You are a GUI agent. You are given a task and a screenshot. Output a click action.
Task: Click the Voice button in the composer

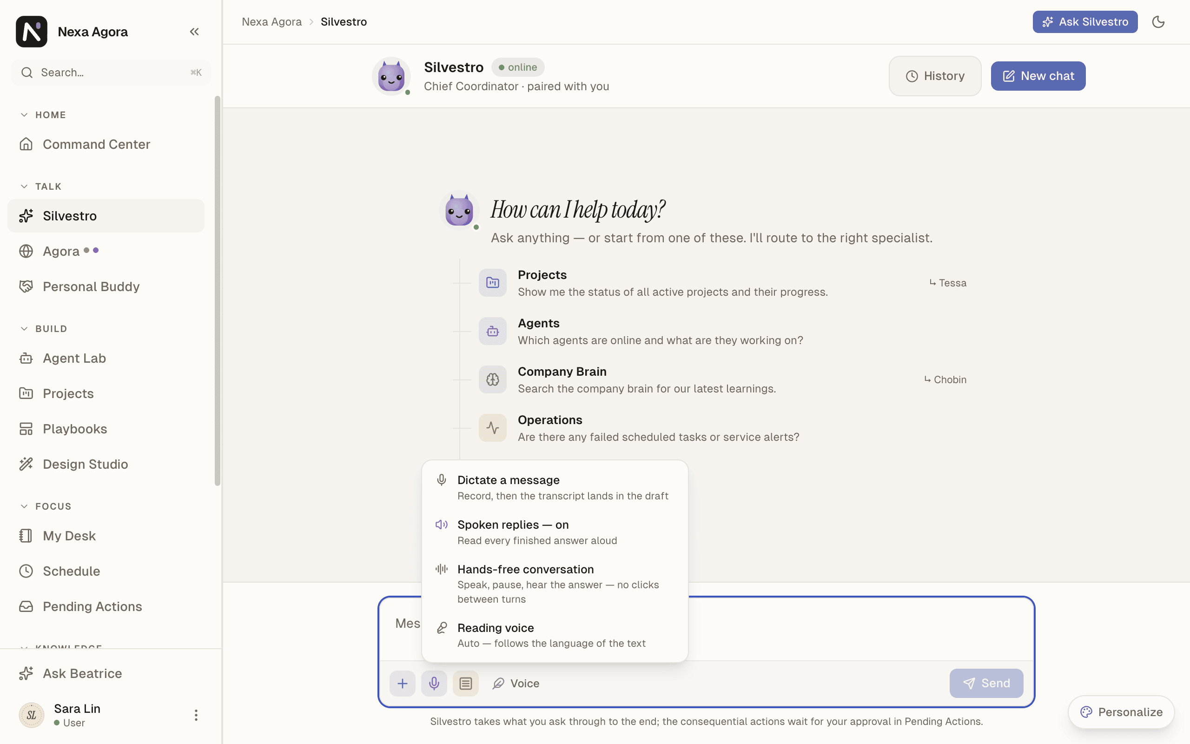[x=516, y=684]
